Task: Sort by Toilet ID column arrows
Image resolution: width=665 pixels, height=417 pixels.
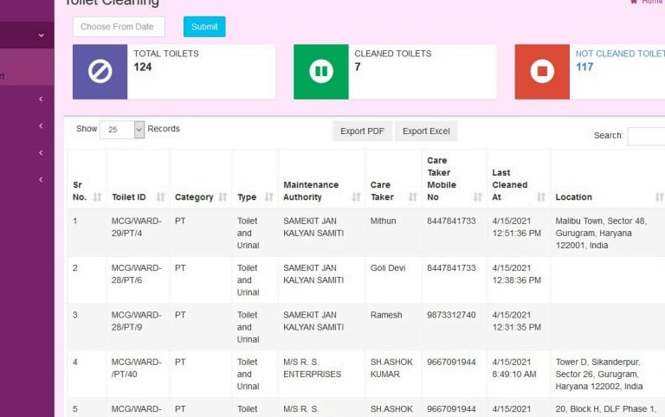Action: (x=160, y=196)
